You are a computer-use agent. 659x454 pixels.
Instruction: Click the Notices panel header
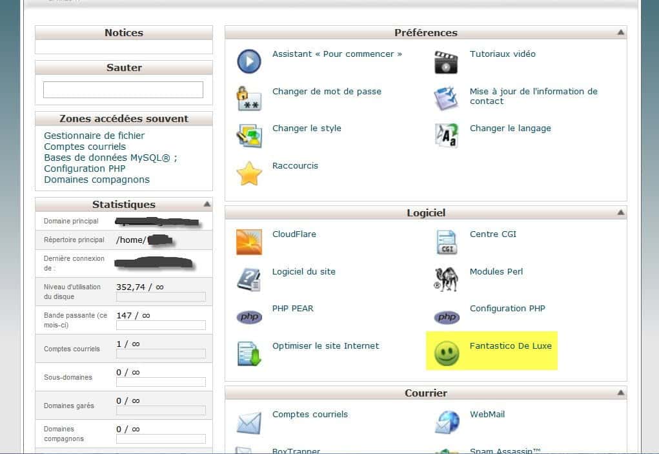click(x=123, y=33)
